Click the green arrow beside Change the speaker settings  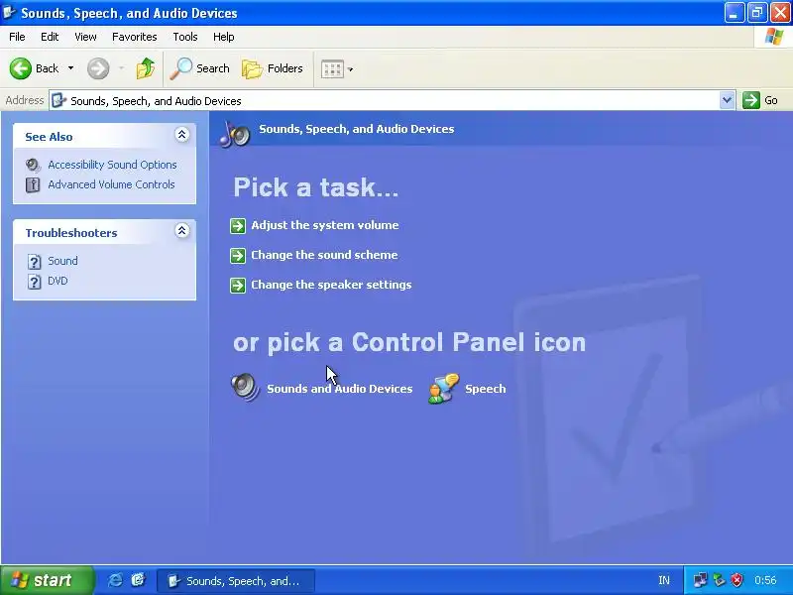pyautogui.click(x=238, y=286)
